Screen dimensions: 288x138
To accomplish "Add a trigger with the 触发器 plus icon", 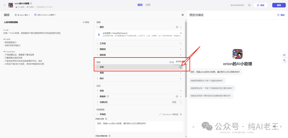I will pyautogui.click(x=181, y=55).
